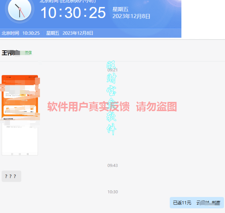
Task: Click the green 微信 tag
Action: pyautogui.click(x=28, y=53)
